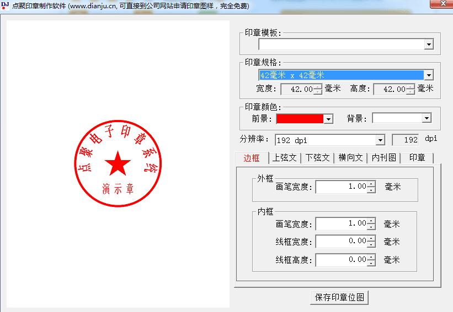The height and width of the screenshot is (312, 453).
Task: Open the 横向文 tab
Action: pyautogui.click(x=350, y=158)
